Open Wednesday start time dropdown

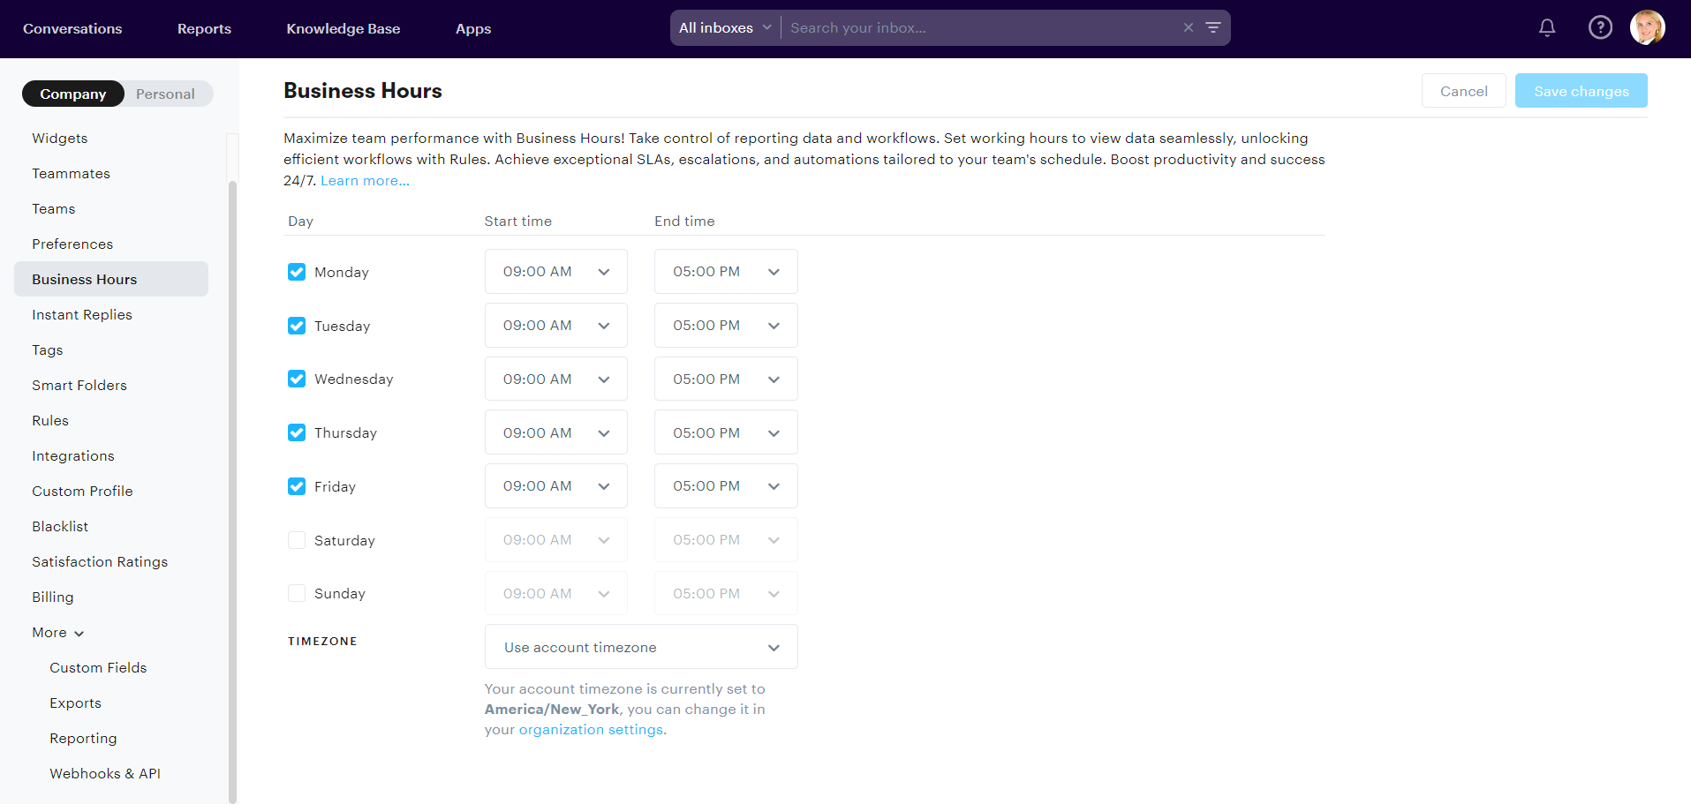[556, 379]
